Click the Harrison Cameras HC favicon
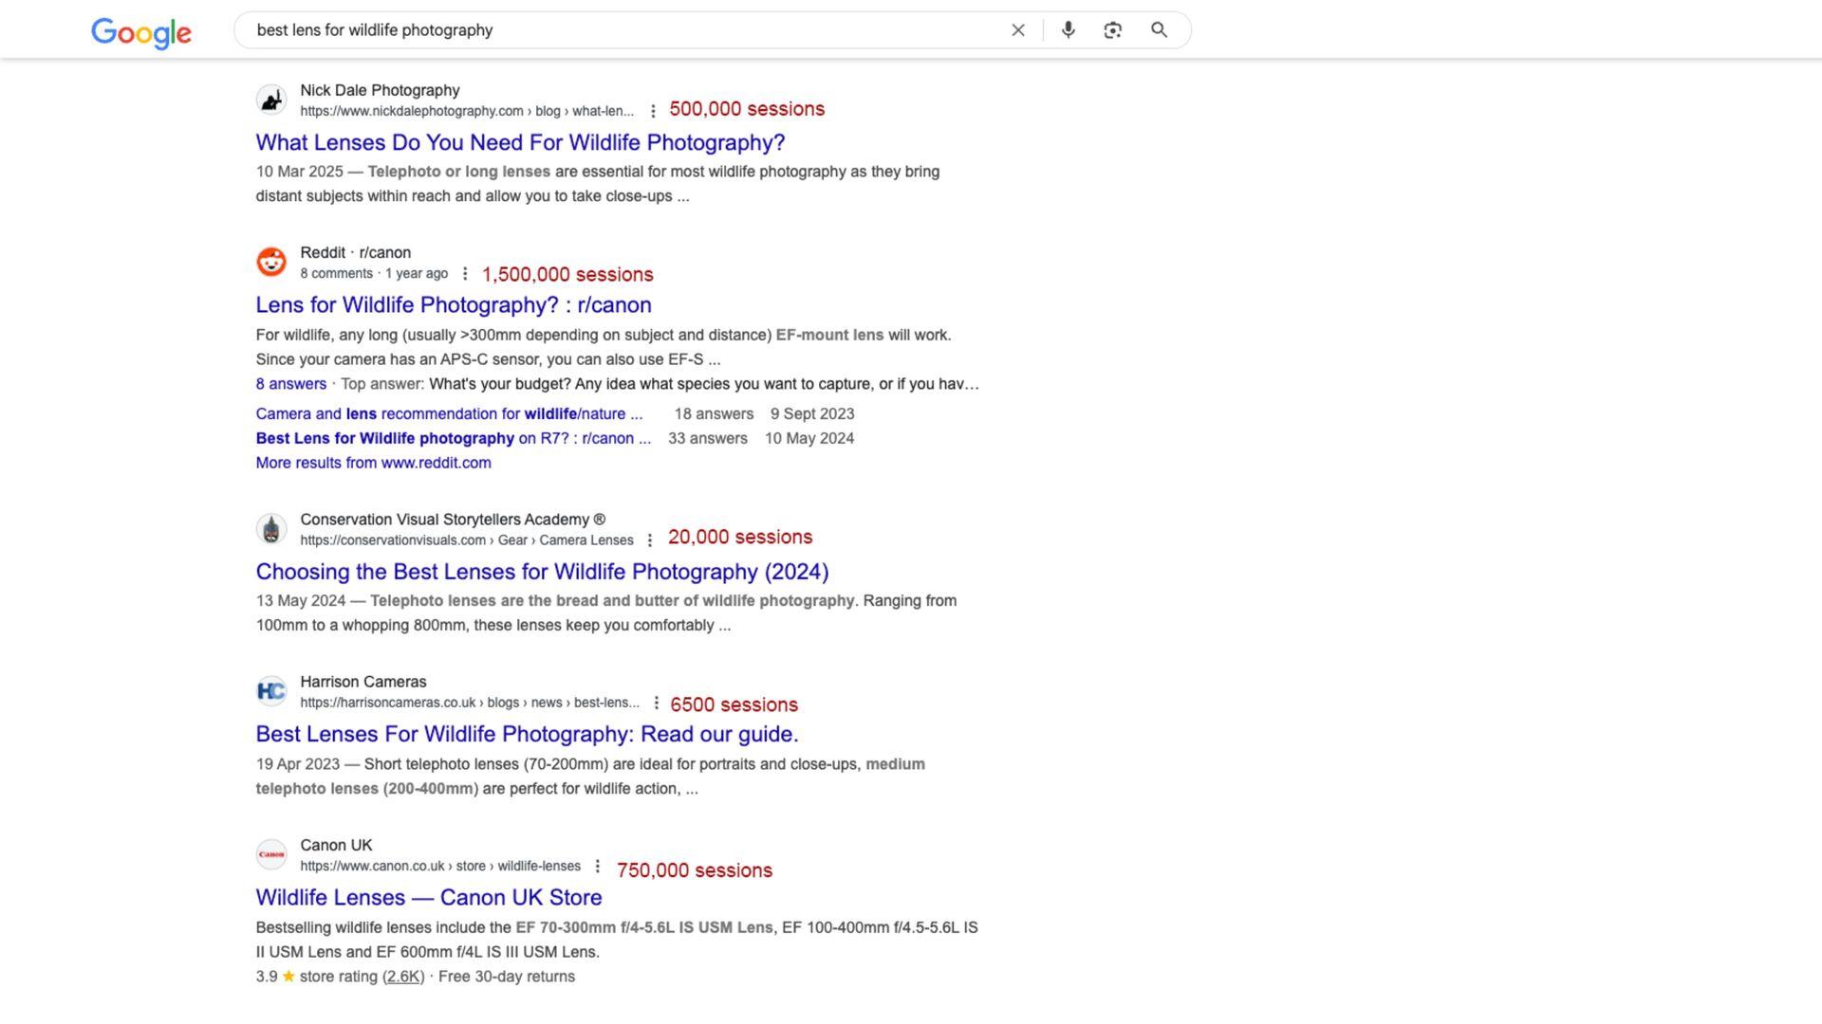The image size is (1822, 1024). point(271,691)
